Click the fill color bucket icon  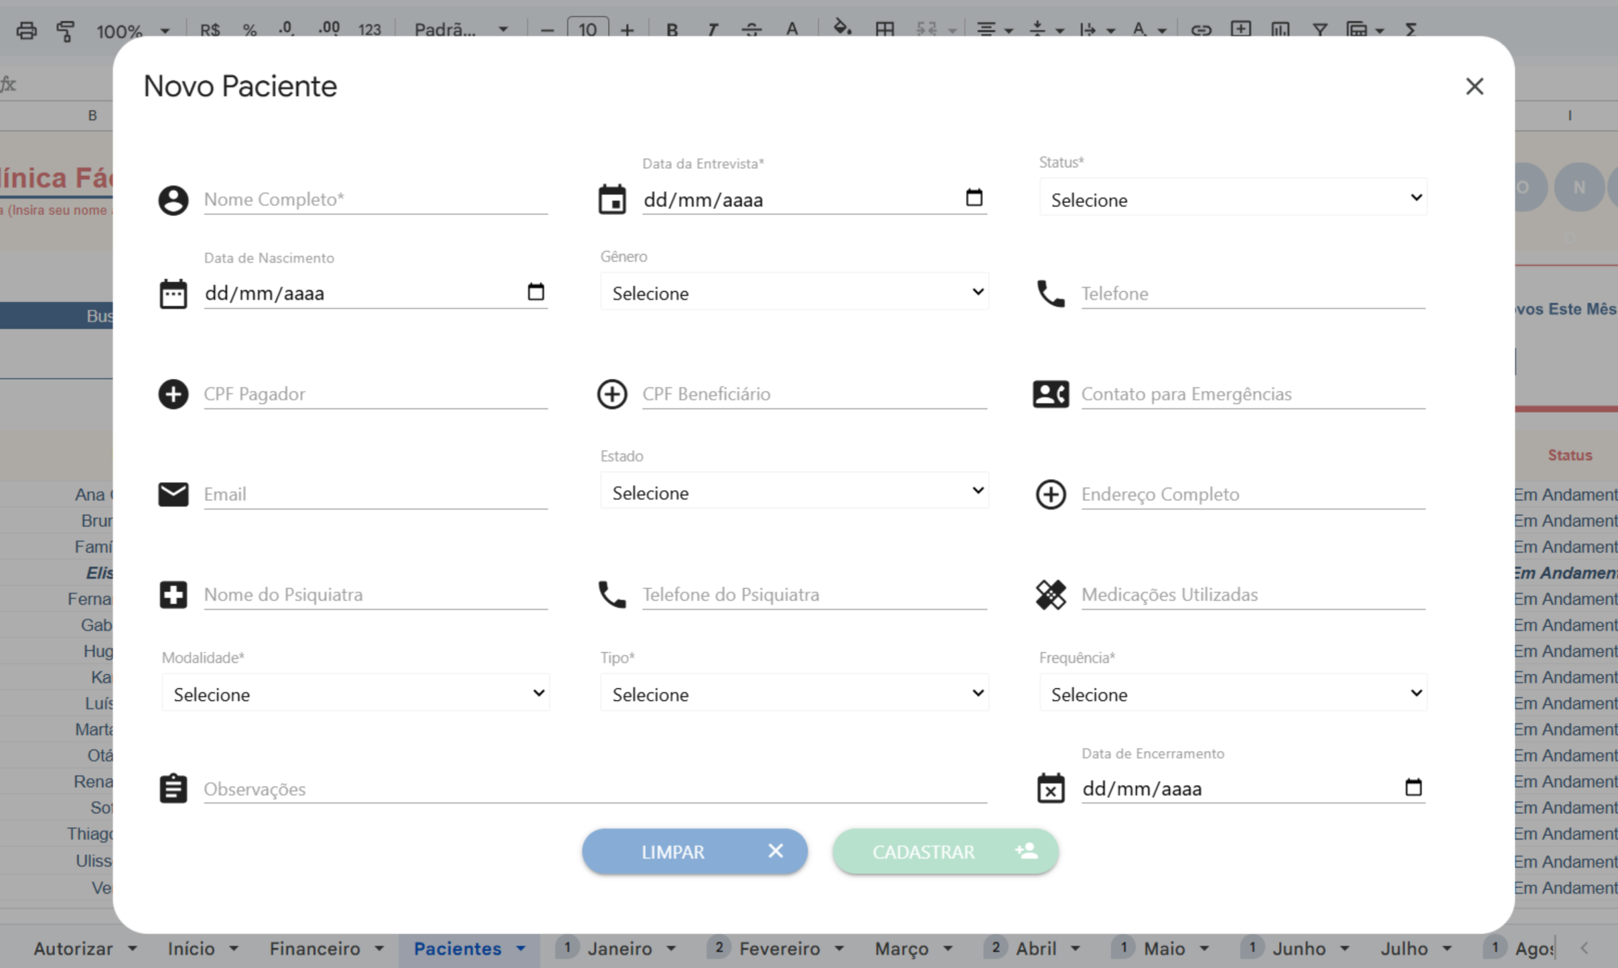point(842,28)
